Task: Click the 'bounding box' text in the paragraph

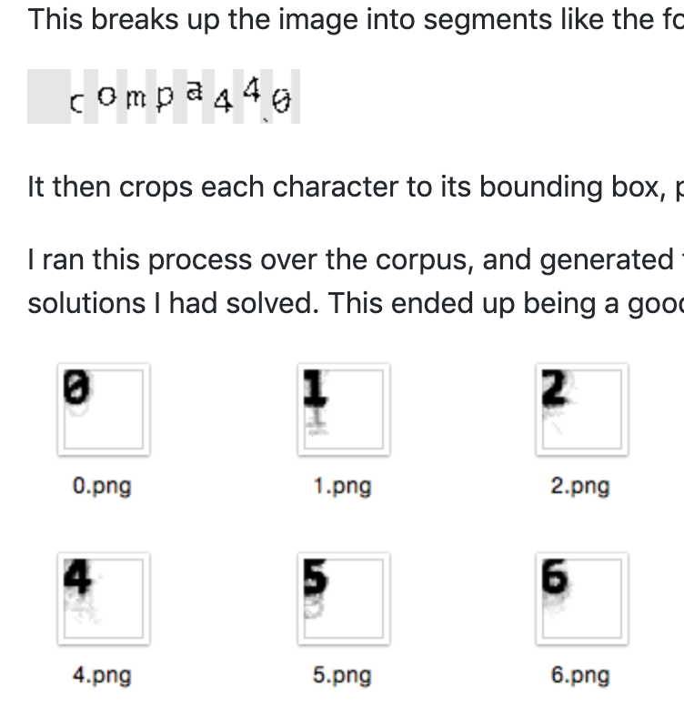Action: 572,187
